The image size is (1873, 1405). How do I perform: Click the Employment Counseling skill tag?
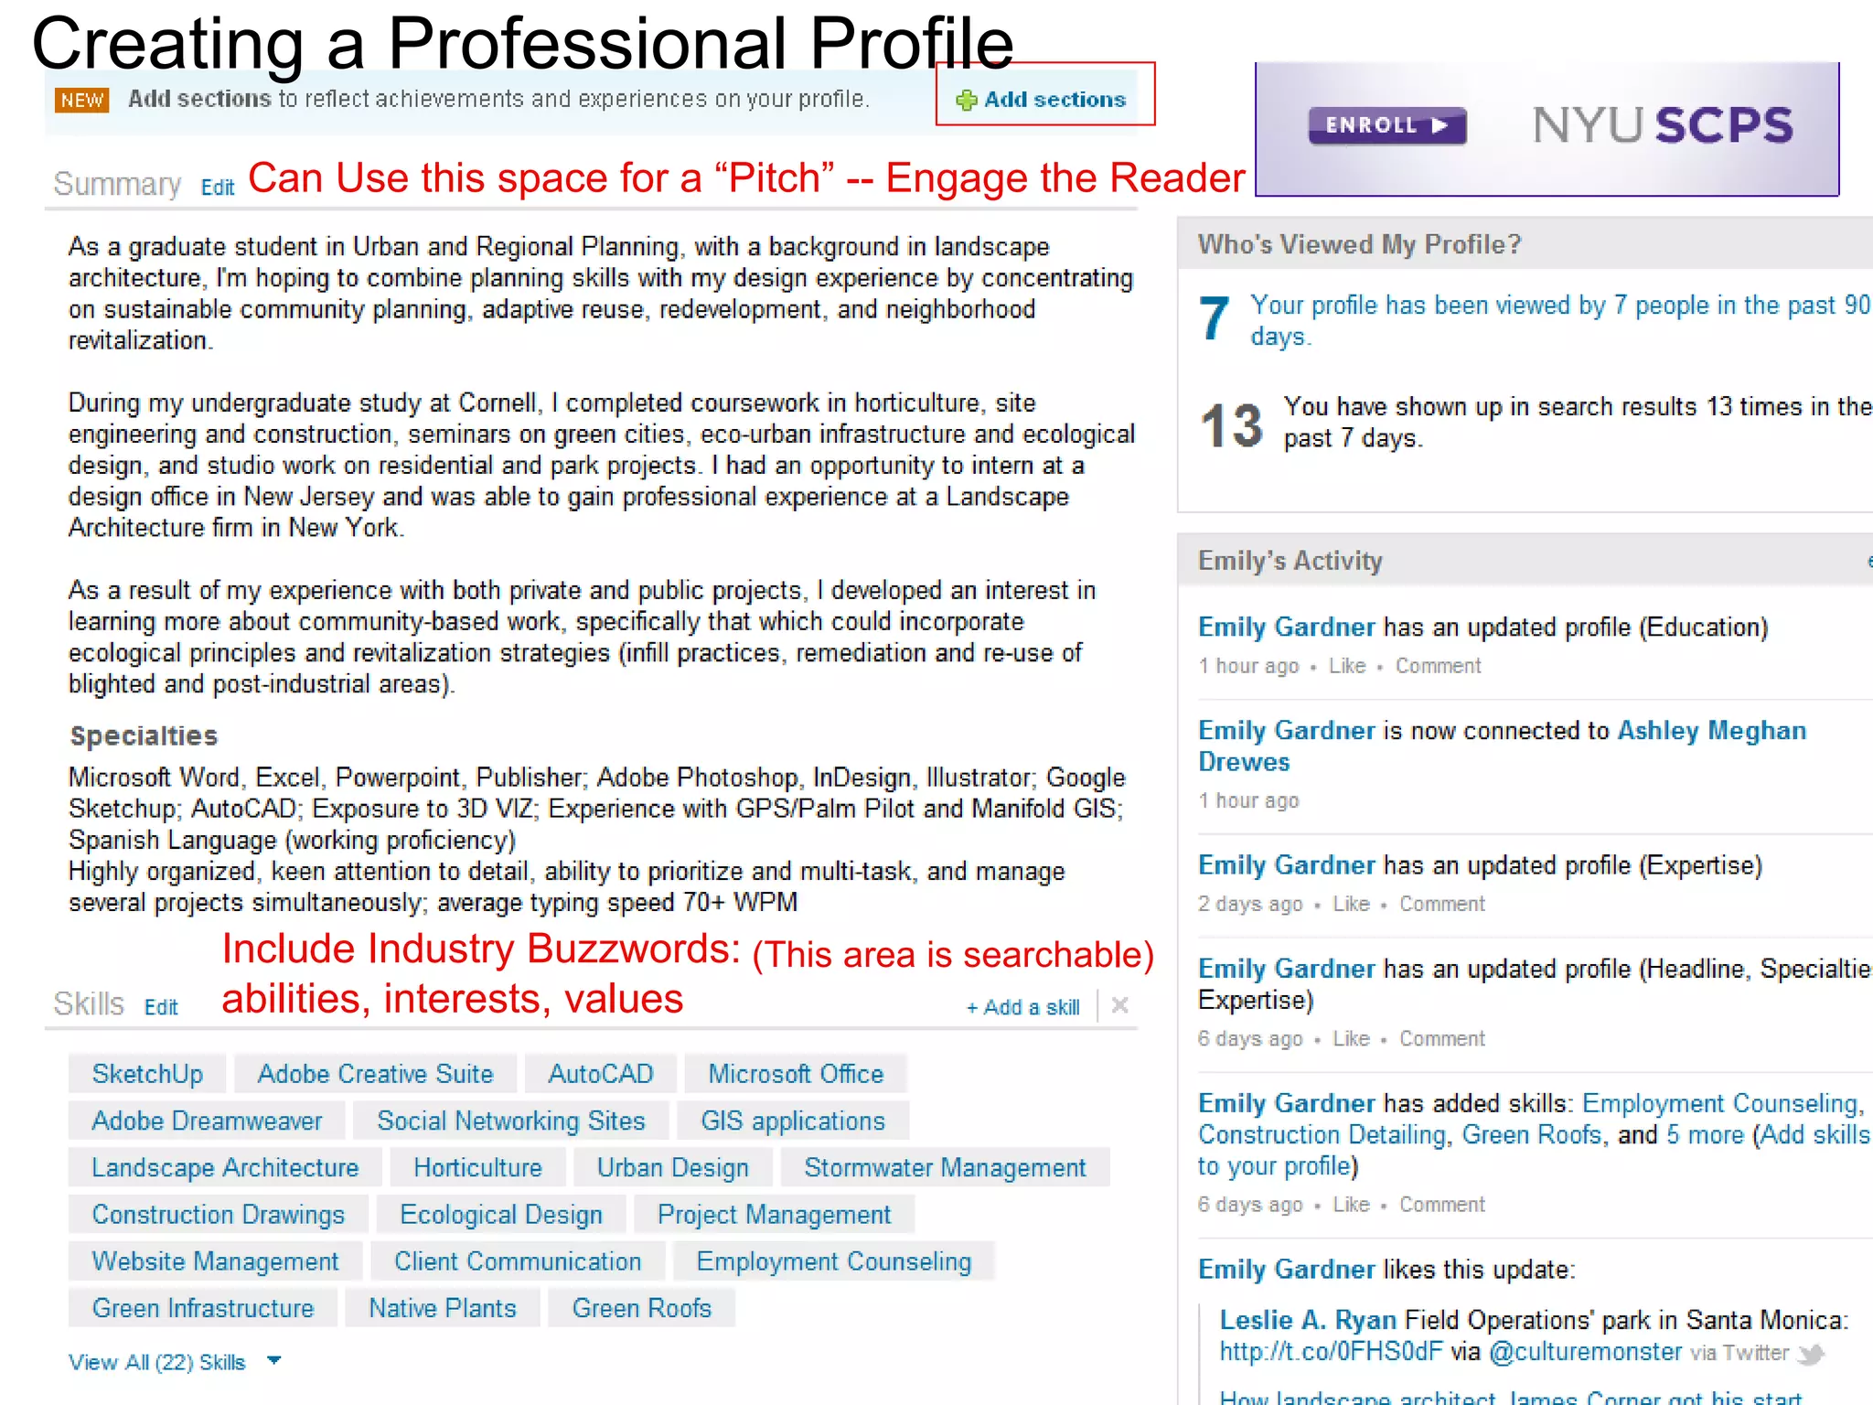pyautogui.click(x=833, y=1261)
